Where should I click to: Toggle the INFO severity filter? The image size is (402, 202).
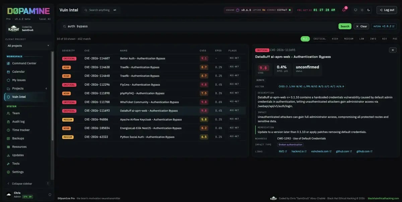(373, 39)
